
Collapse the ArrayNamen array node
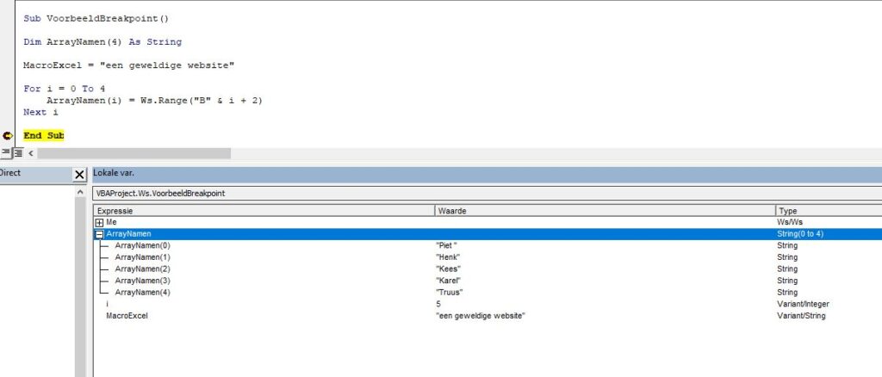point(99,234)
